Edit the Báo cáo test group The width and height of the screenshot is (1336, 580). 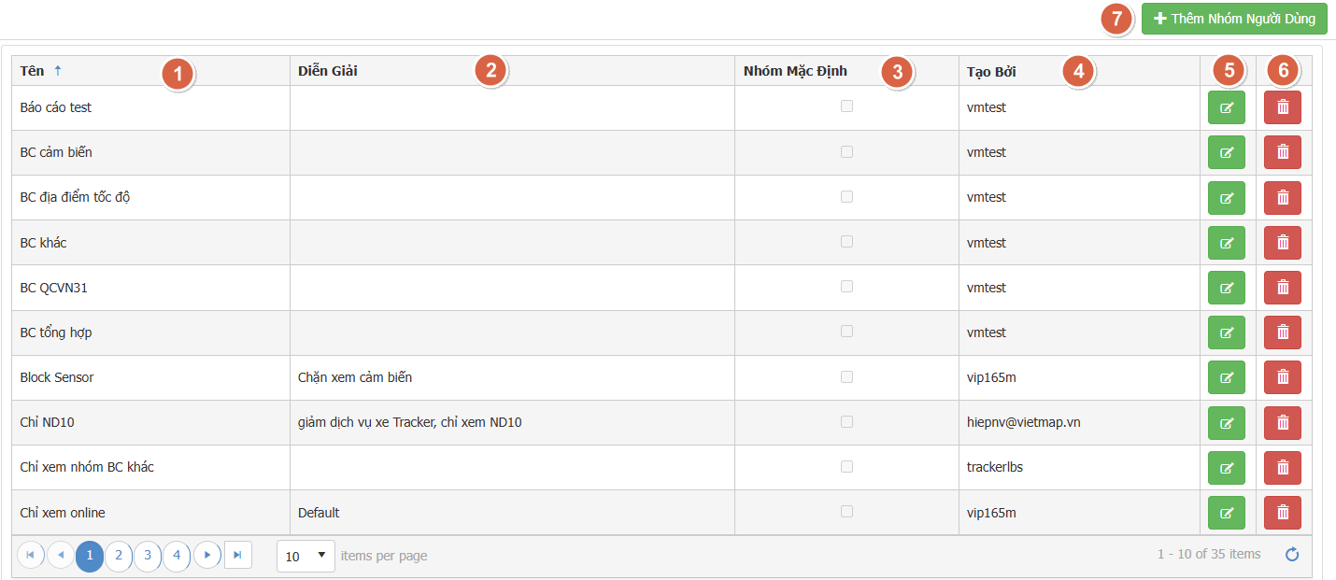[x=1227, y=107]
